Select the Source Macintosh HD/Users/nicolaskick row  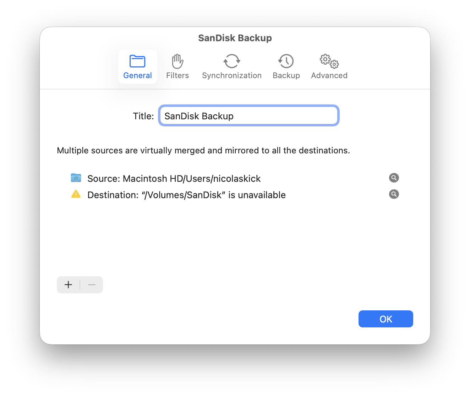(174, 178)
